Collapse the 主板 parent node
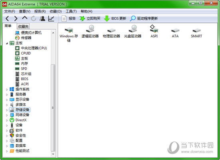The width and height of the screenshot is (220, 160). pyautogui.click(x=7, y=43)
